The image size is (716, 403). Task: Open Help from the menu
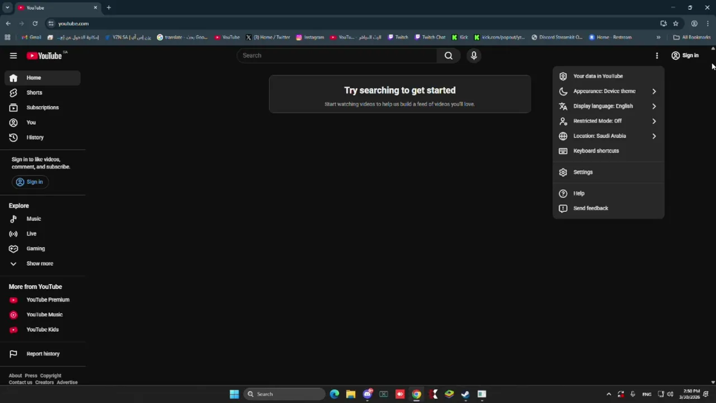(609, 193)
